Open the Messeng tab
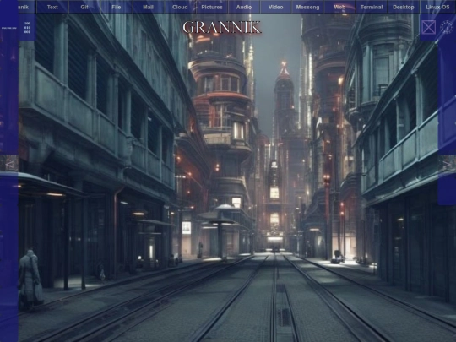The width and height of the screenshot is (456, 342). (307, 7)
